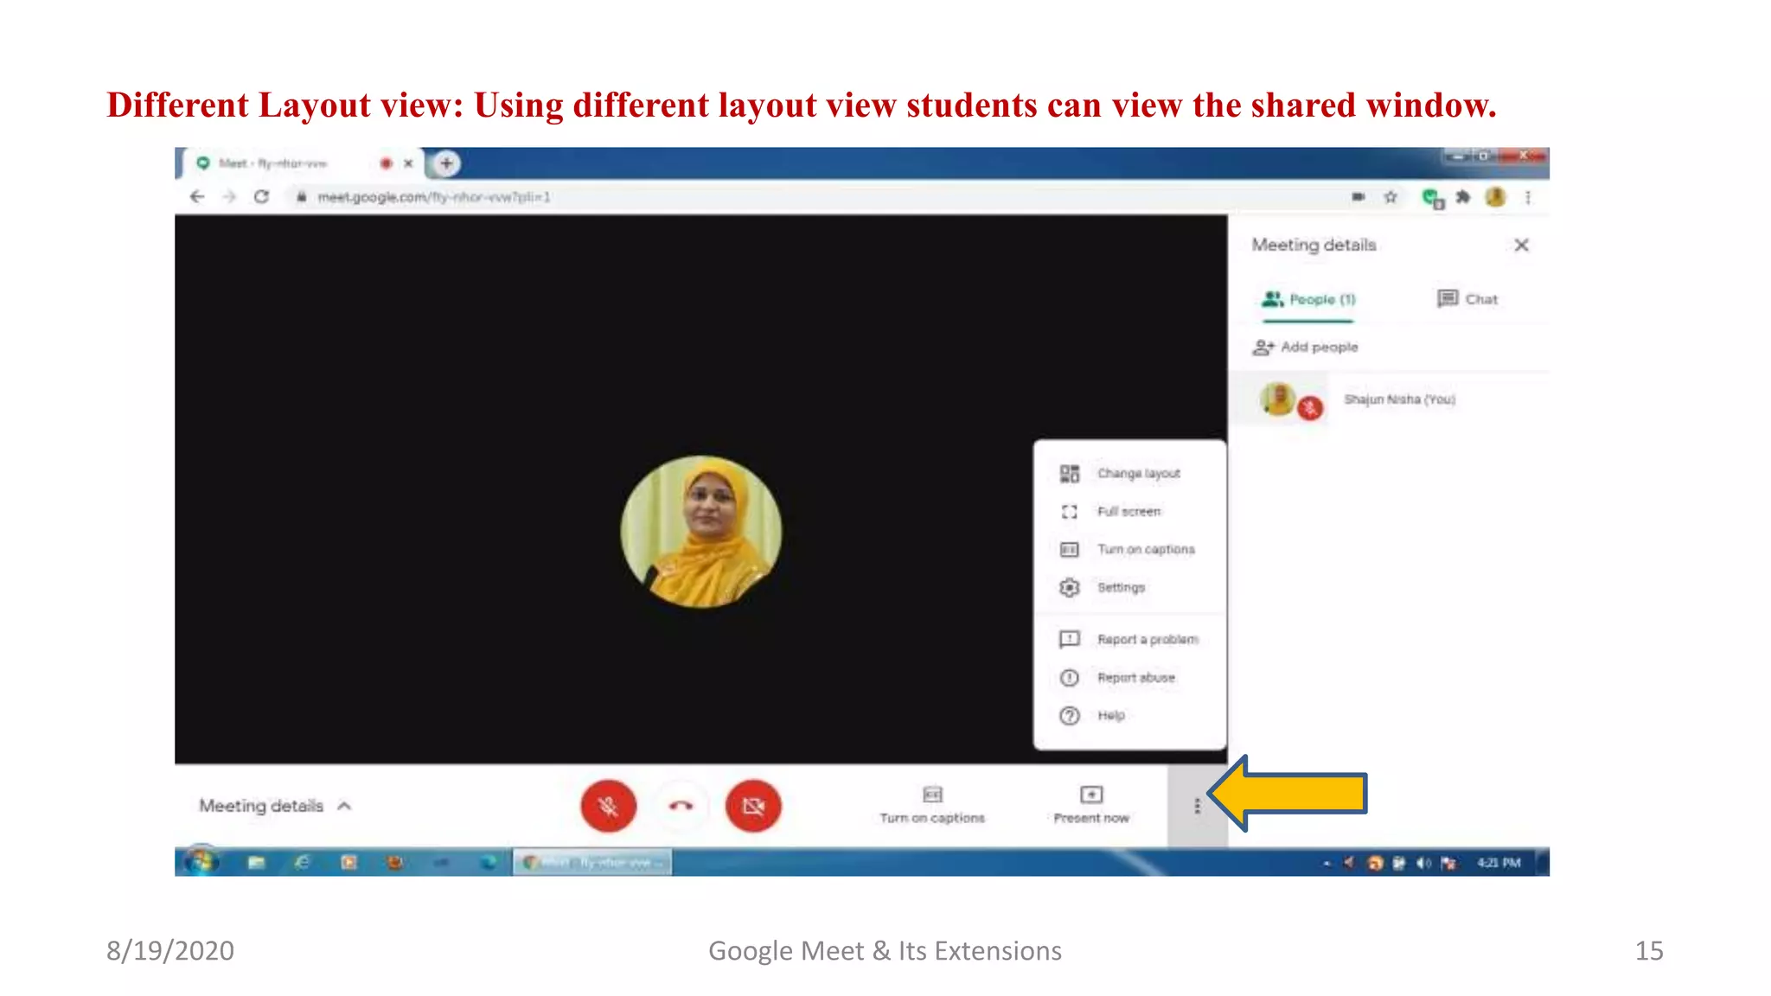Open the Extensions puzzle icon
This screenshot has height=996, width=1771.
point(1462,197)
